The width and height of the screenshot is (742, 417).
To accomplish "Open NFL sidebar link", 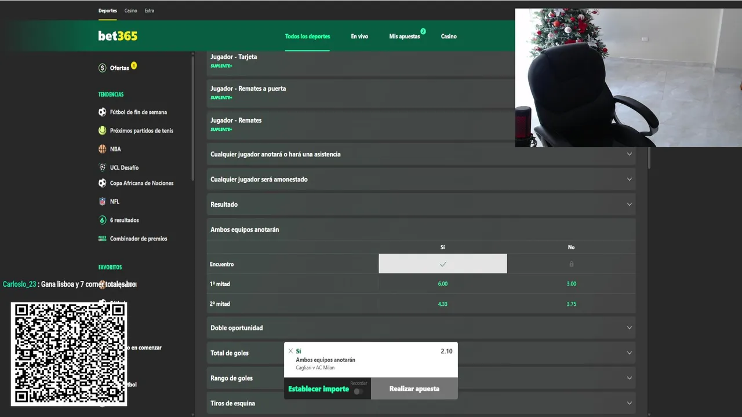I will click(x=115, y=202).
